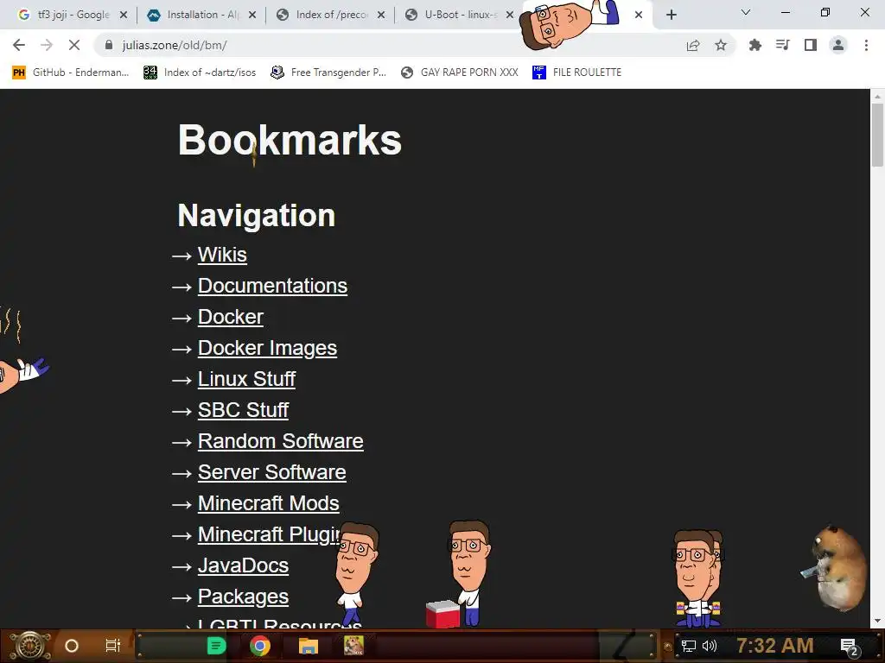Open the Docker Images link

pos(267,348)
